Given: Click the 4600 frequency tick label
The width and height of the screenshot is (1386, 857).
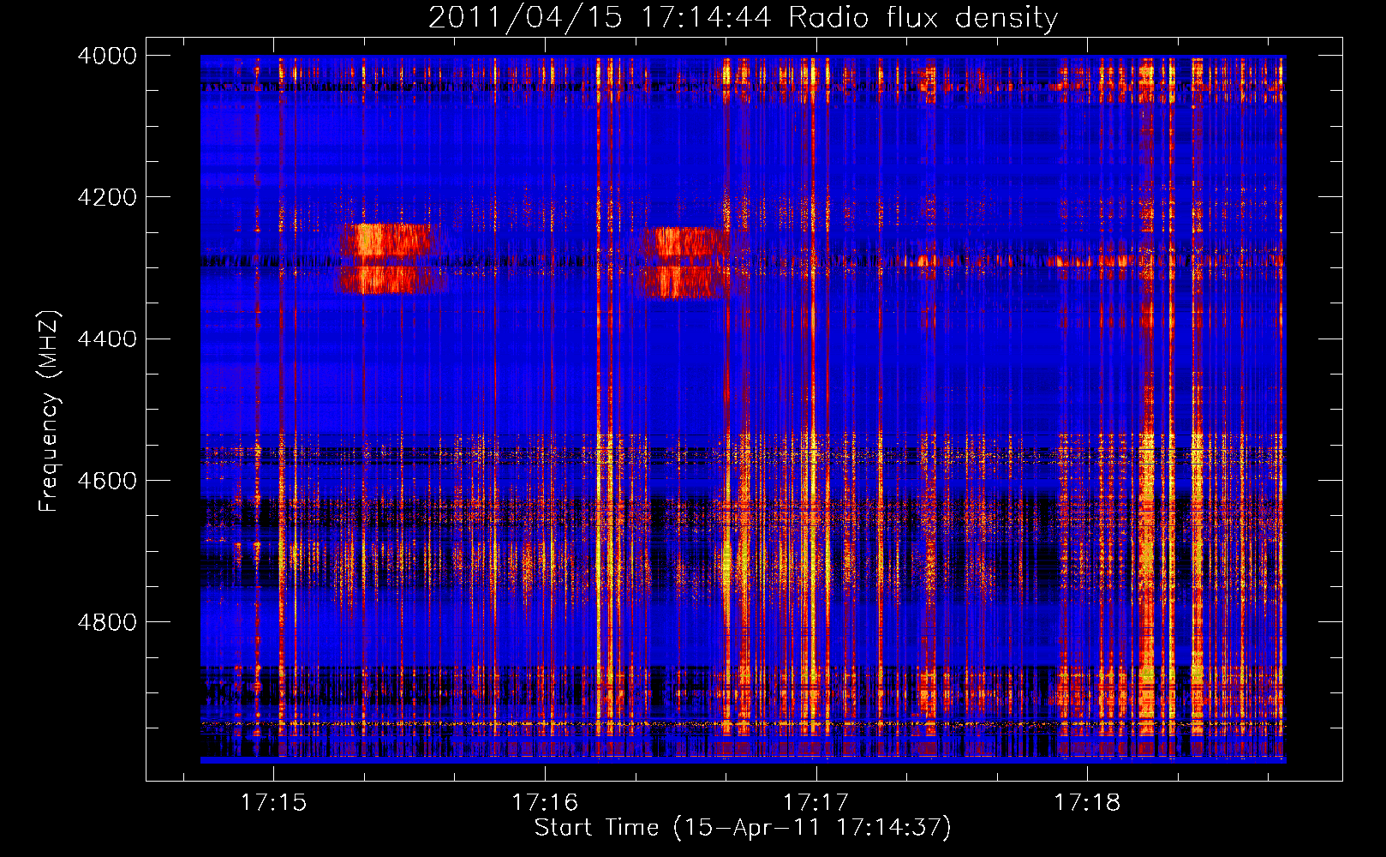Looking at the screenshot, I should tap(107, 481).
